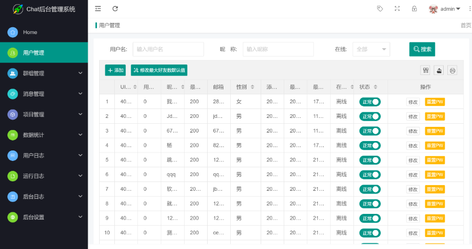Click the print icon above table

(452, 70)
